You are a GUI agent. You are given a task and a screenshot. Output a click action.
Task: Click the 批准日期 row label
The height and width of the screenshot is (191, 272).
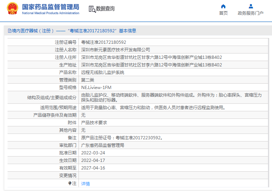68,153
